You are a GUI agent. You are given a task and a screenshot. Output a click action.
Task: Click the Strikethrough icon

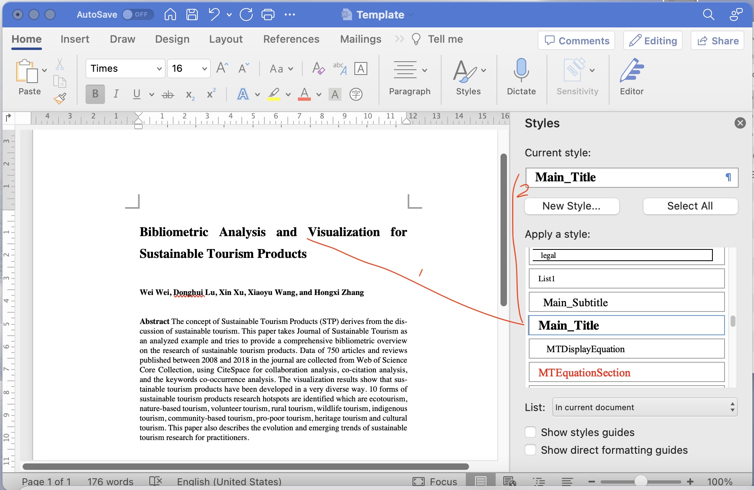(x=168, y=95)
